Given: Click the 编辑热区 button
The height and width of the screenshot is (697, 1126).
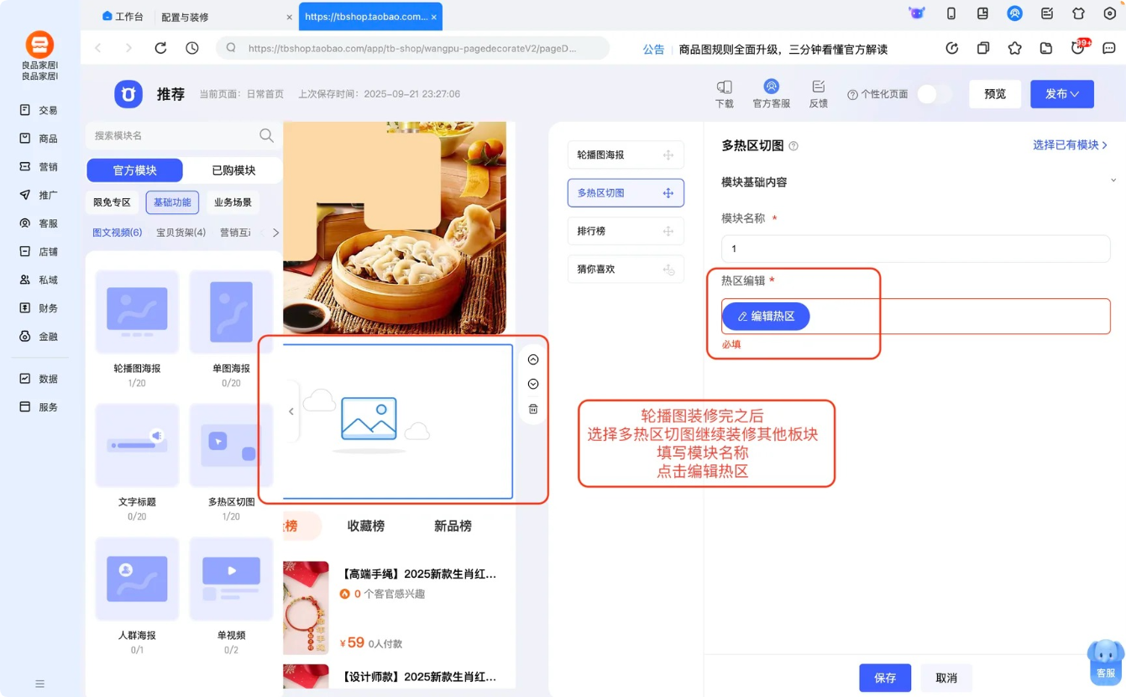Looking at the screenshot, I should click(766, 317).
